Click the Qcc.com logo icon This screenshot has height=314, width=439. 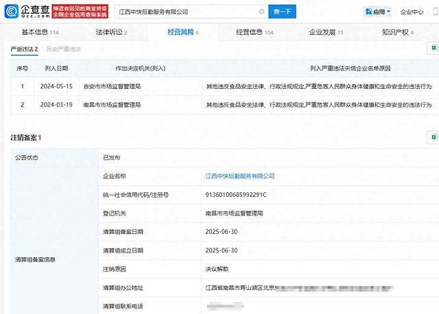click(12, 12)
